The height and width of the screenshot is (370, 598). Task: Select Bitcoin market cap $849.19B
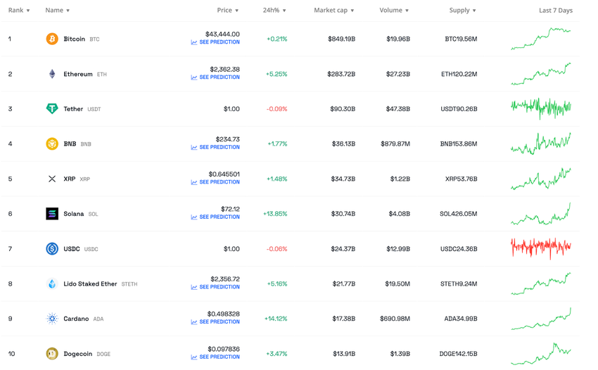(x=341, y=39)
